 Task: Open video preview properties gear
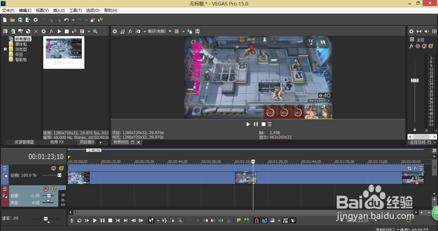pos(114,31)
